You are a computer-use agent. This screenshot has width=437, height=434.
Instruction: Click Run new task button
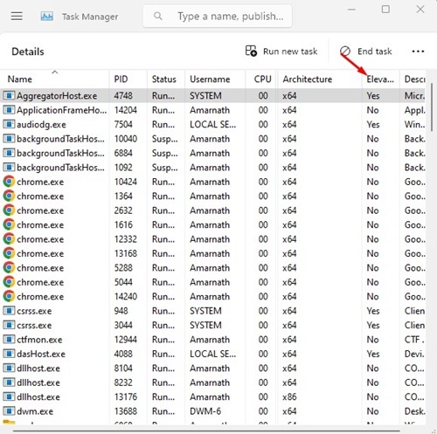[281, 52]
